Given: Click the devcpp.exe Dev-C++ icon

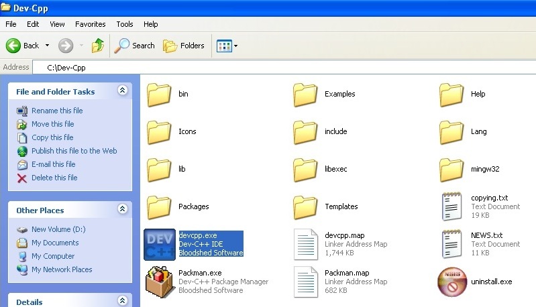Looking at the screenshot, I should coord(160,245).
